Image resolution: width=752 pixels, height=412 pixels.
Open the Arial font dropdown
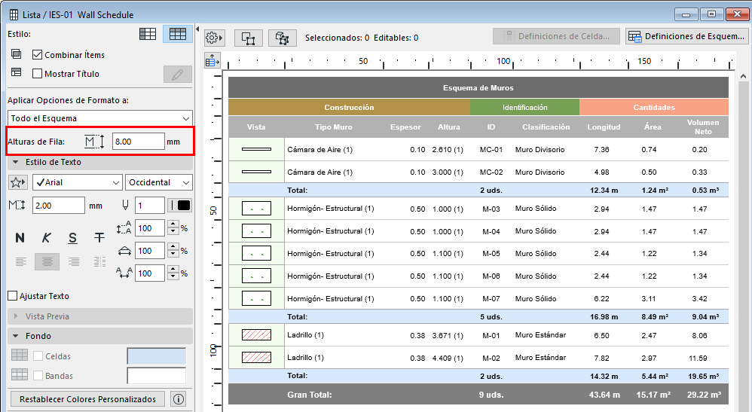point(77,182)
